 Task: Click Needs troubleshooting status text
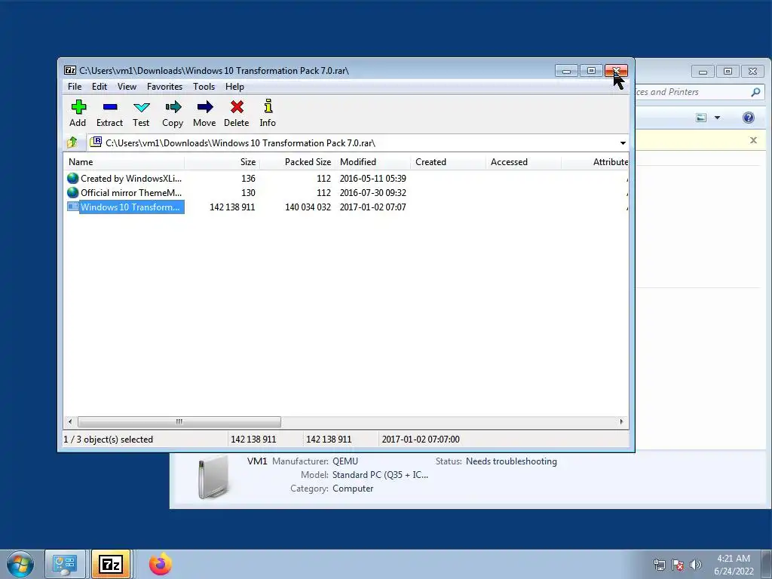(x=512, y=461)
